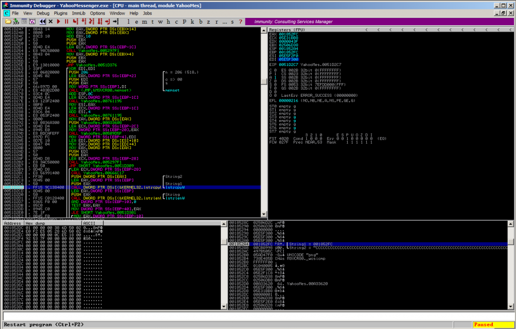Screen dimensions: 516x329
Task: Select the EDI register value 05E5F300
Action: (x=288, y=59)
